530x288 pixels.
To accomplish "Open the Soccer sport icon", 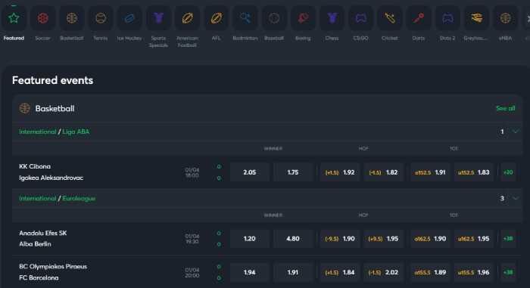I will (x=43, y=18).
